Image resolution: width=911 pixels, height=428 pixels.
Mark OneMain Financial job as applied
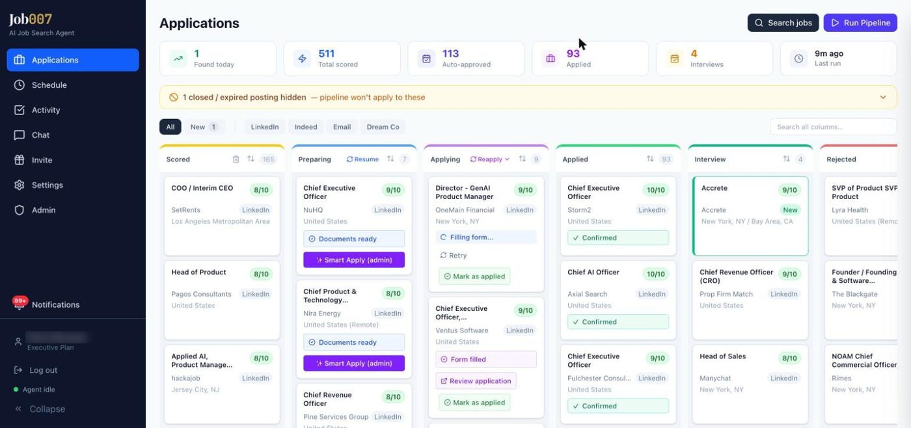[x=474, y=276]
